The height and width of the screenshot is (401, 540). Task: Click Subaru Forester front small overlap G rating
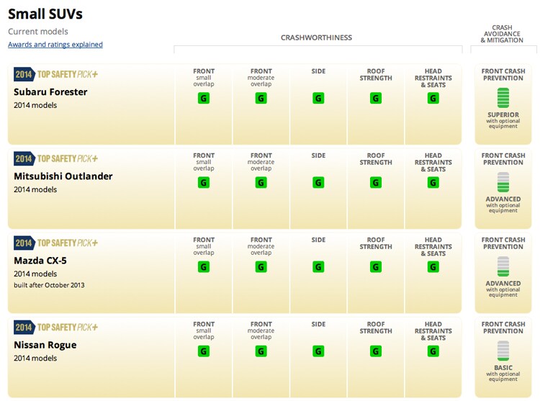click(204, 99)
